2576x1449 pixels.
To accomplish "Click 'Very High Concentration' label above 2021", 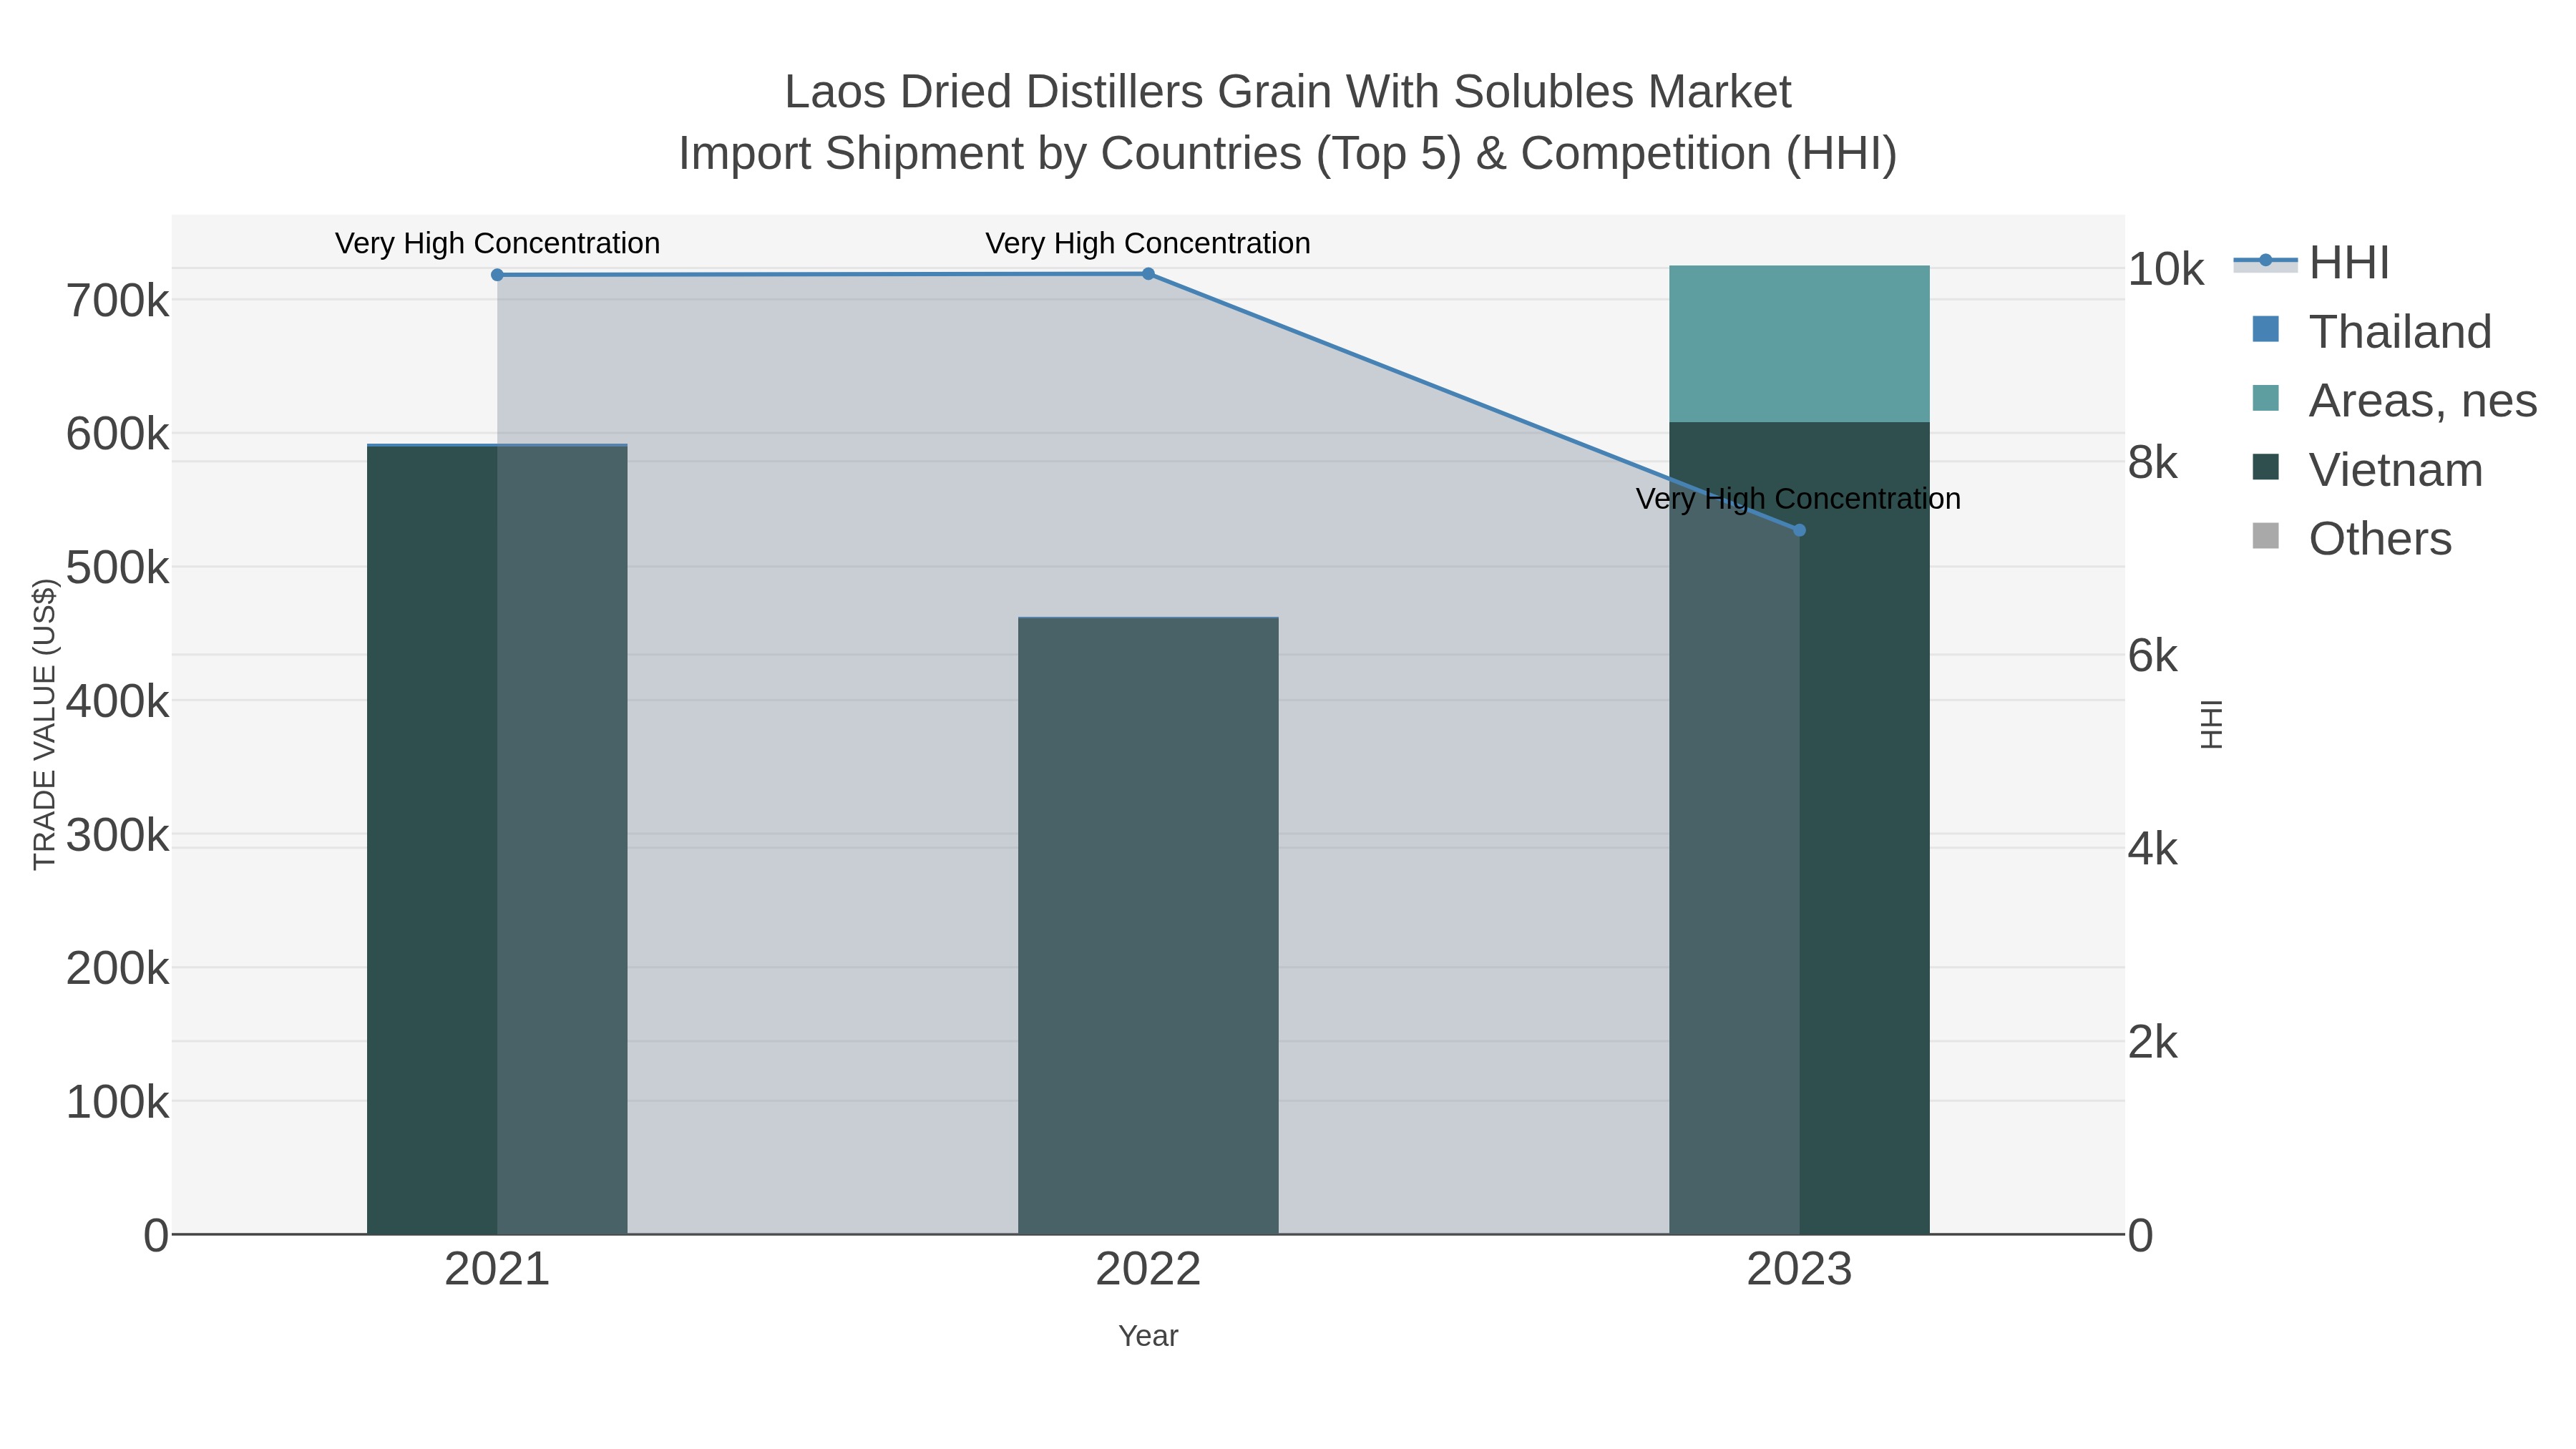I will click(x=497, y=243).
